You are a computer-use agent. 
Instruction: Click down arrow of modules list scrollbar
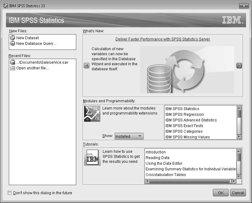tap(239, 136)
